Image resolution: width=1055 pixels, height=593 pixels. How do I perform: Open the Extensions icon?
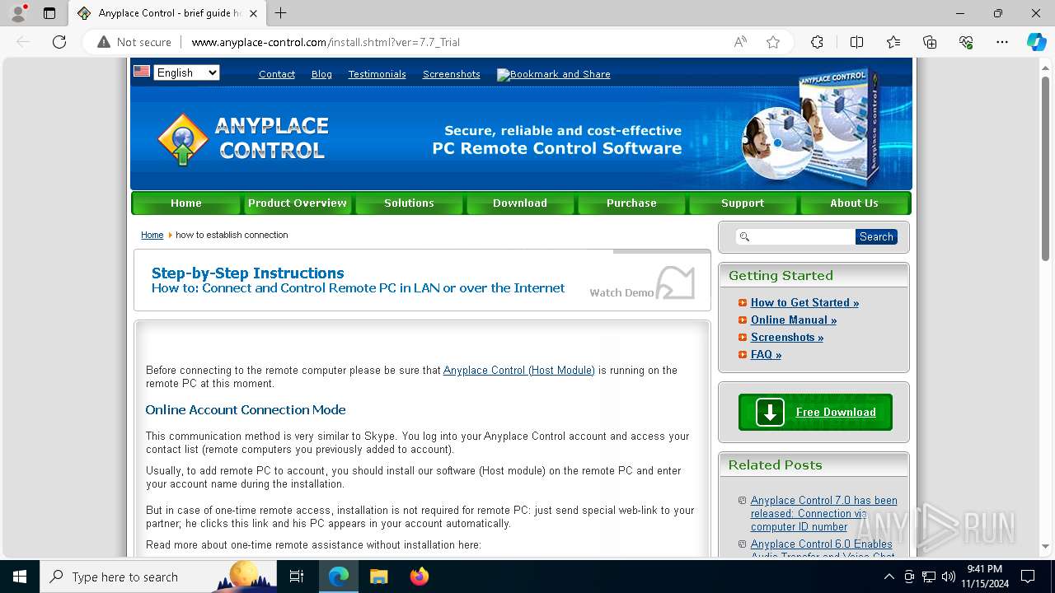pyautogui.click(x=817, y=42)
